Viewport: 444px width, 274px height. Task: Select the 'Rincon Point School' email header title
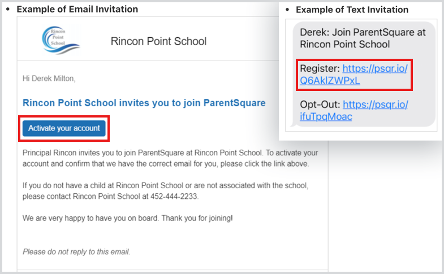(x=158, y=41)
